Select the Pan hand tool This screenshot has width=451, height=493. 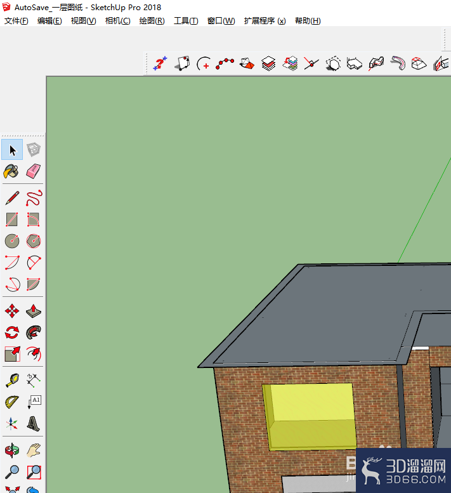click(34, 450)
